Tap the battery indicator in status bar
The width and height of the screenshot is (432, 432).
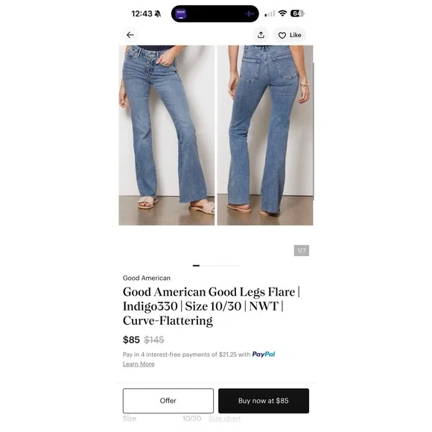pos(297,13)
